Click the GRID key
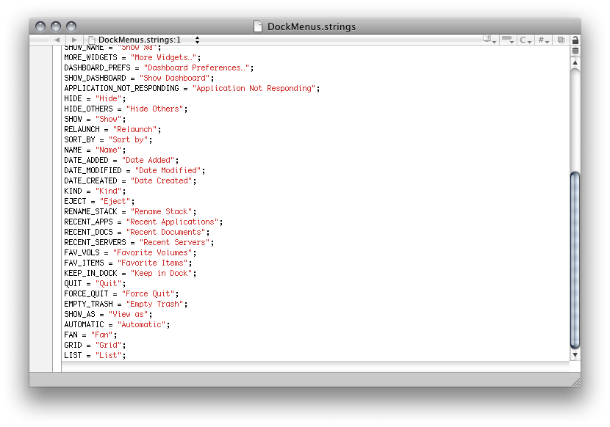The width and height of the screenshot is (610, 427). pos(73,345)
